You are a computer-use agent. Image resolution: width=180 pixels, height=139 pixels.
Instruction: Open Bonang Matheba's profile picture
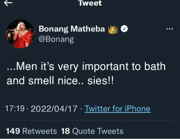click(x=20, y=34)
